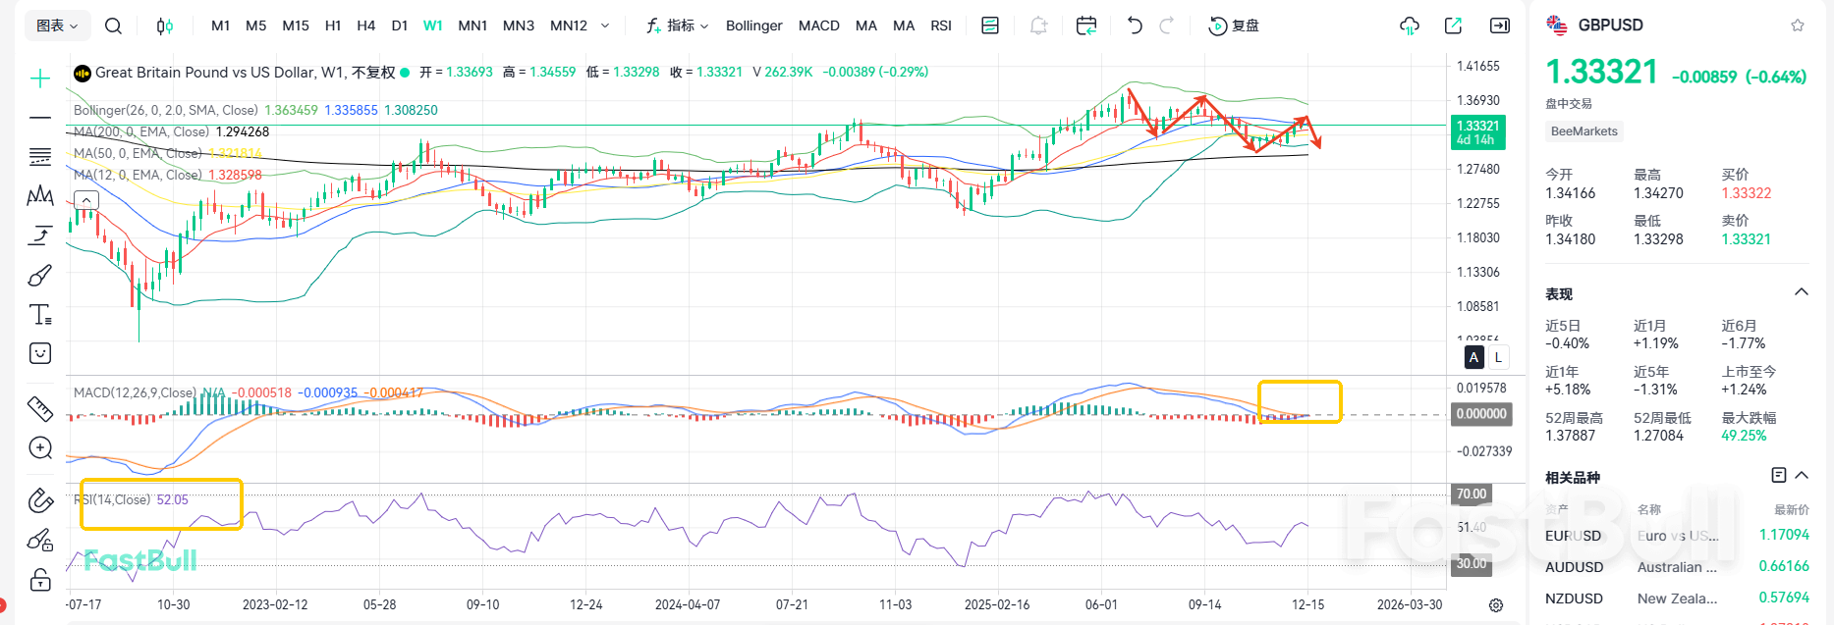Add the MACD indicator shortcut
Image resolution: width=1834 pixels, height=625 pixels.
pyautogui.click(x=818, y=26)
